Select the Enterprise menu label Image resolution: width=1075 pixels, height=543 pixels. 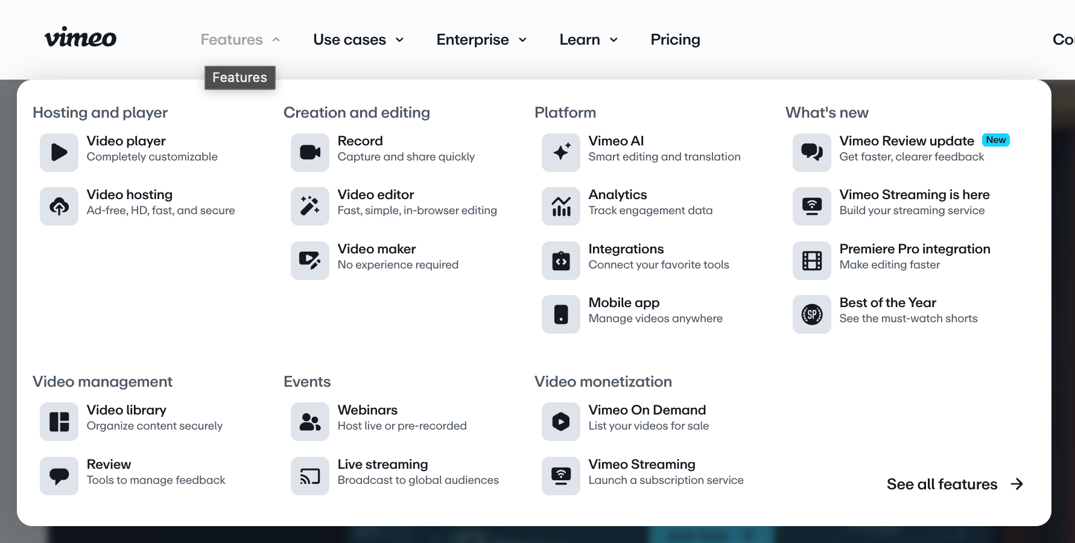(472, 40)
